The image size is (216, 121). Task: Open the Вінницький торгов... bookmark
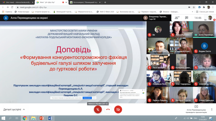pos(63,12)
